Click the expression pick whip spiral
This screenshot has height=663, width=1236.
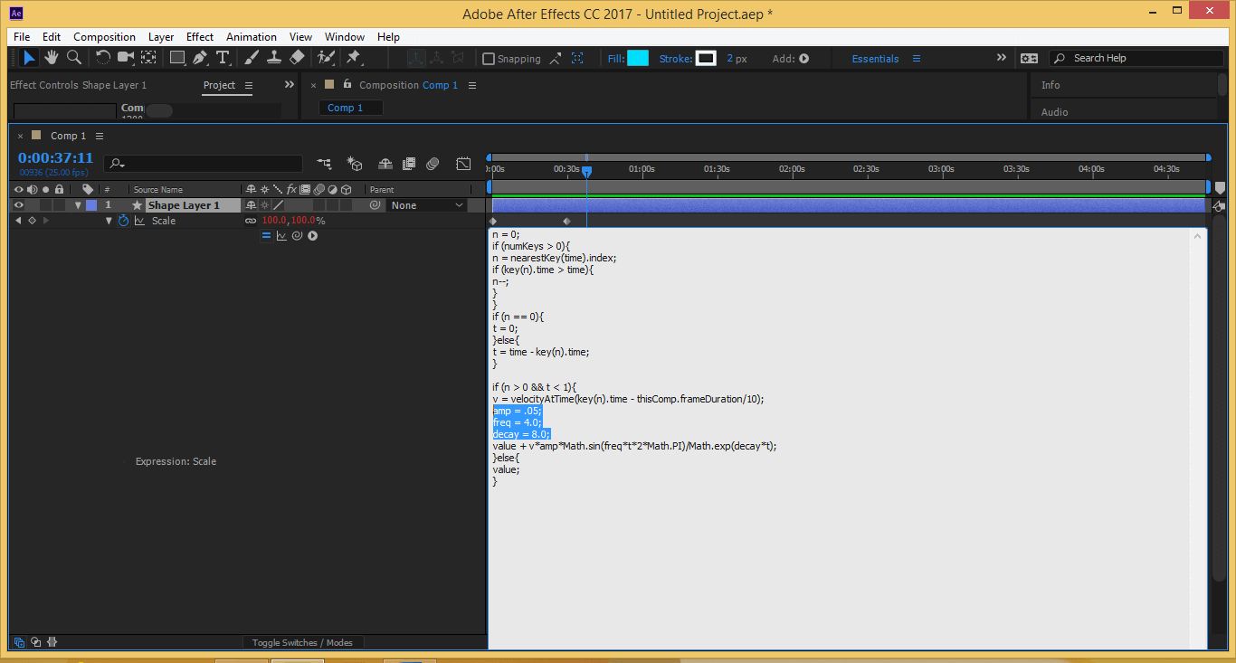297,236
